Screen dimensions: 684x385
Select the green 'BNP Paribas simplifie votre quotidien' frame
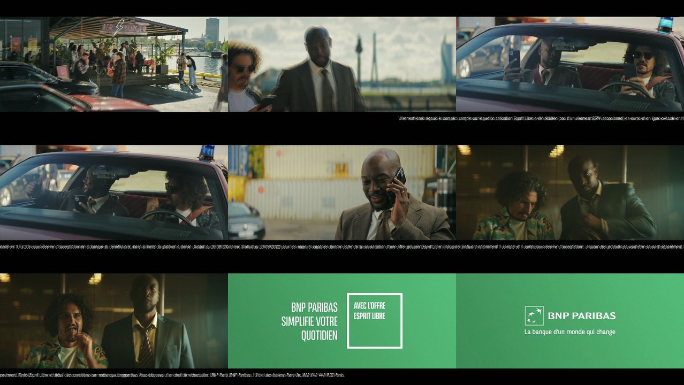(342, 321)
